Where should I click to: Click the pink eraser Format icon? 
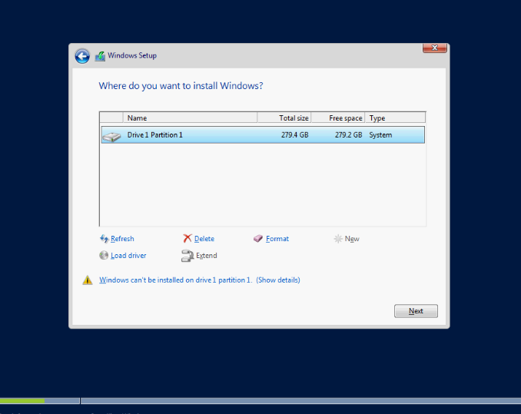(258, 238)
